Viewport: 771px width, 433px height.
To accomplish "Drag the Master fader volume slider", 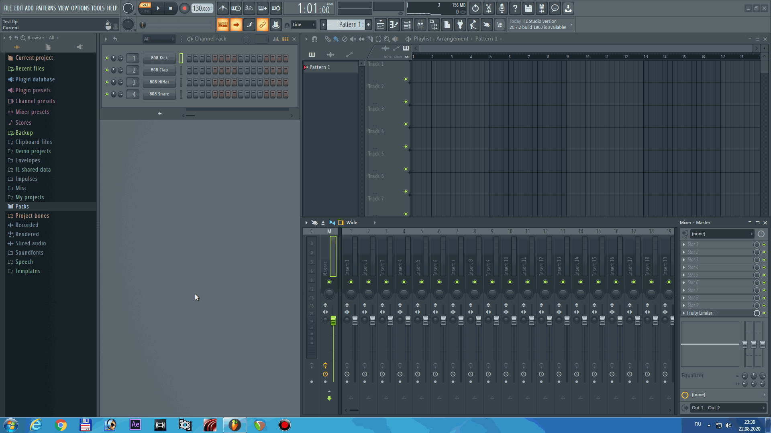I will click(x=332, y=320).
